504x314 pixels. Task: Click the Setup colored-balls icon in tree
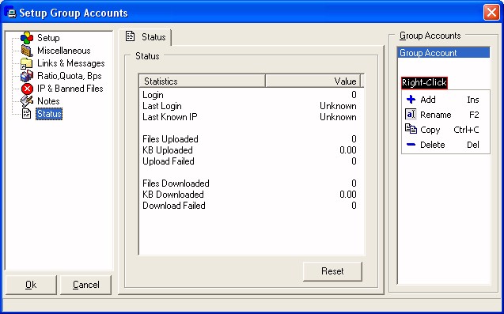(27, 38)
